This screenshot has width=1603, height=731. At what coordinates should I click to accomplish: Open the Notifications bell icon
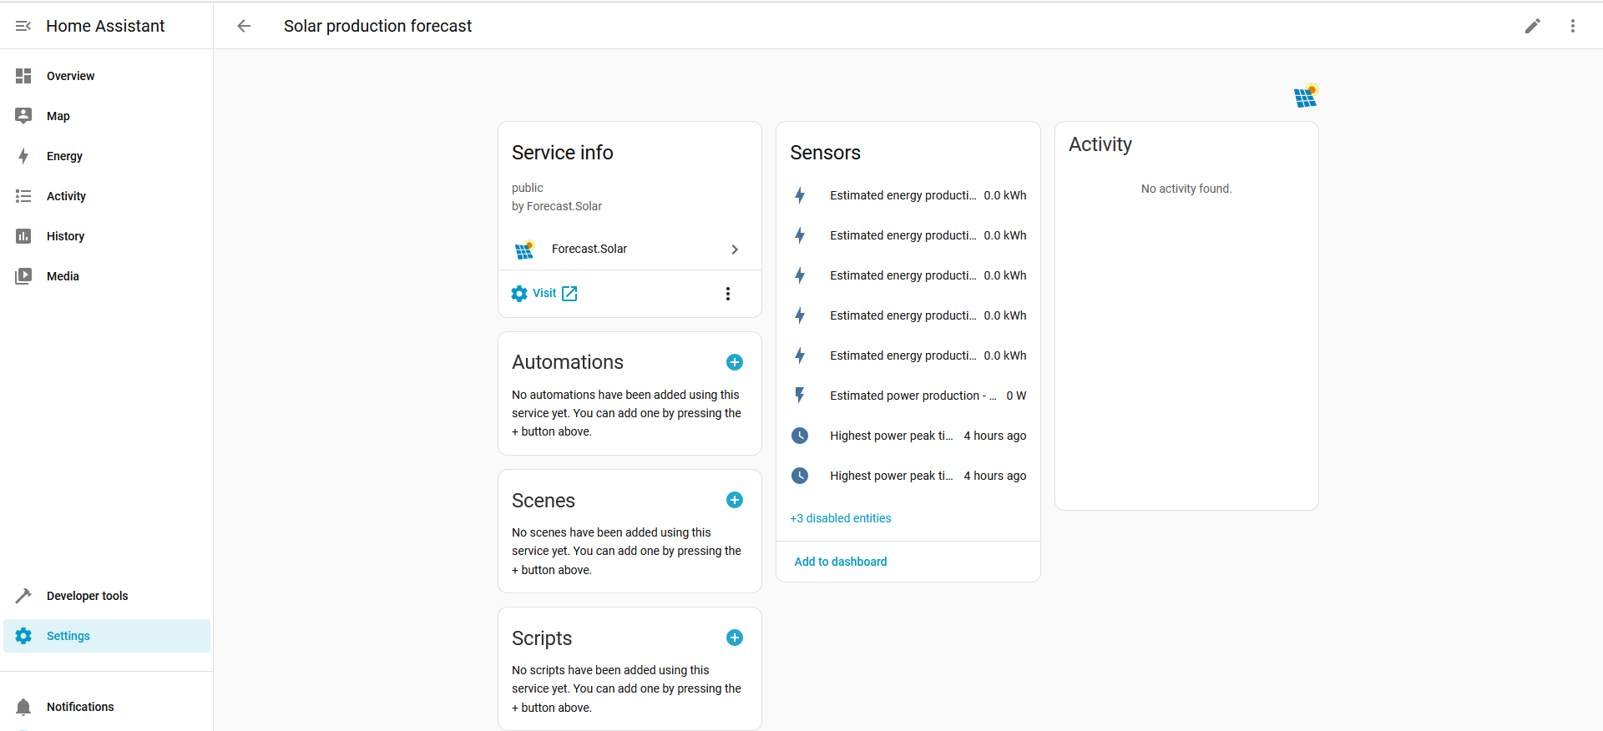point(23,707)
